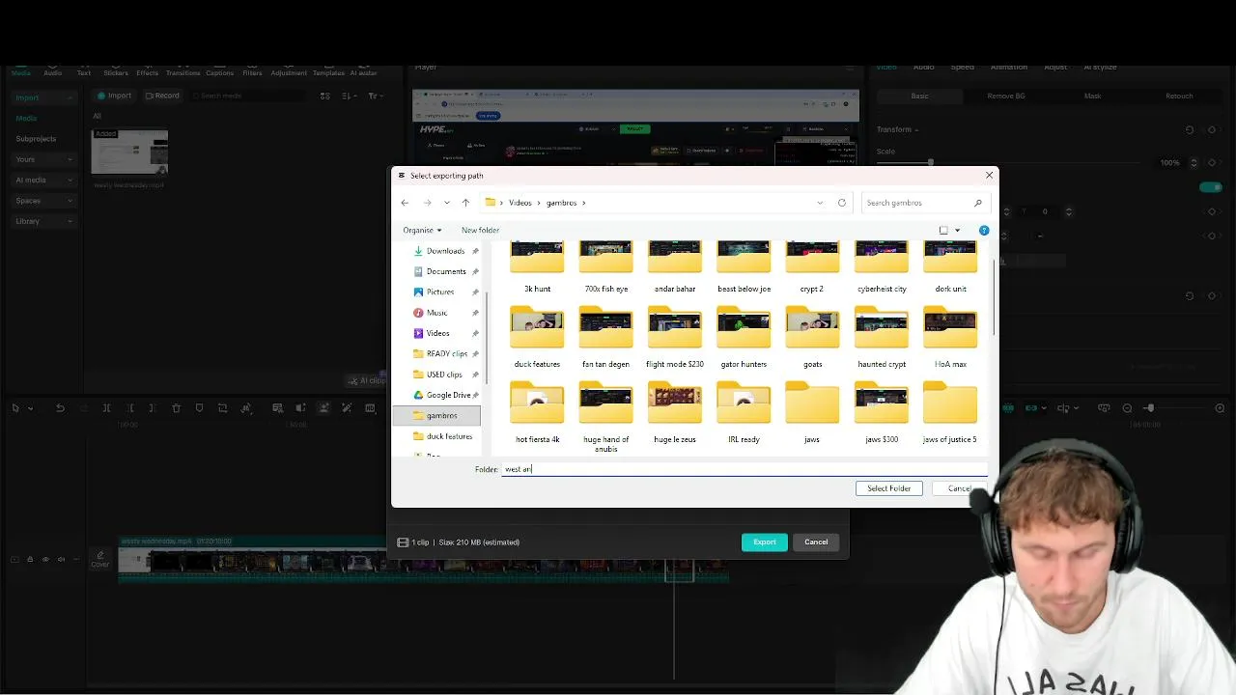Toggle the green switch in properties panel

pyautogui.click(x=1210, y=187)
